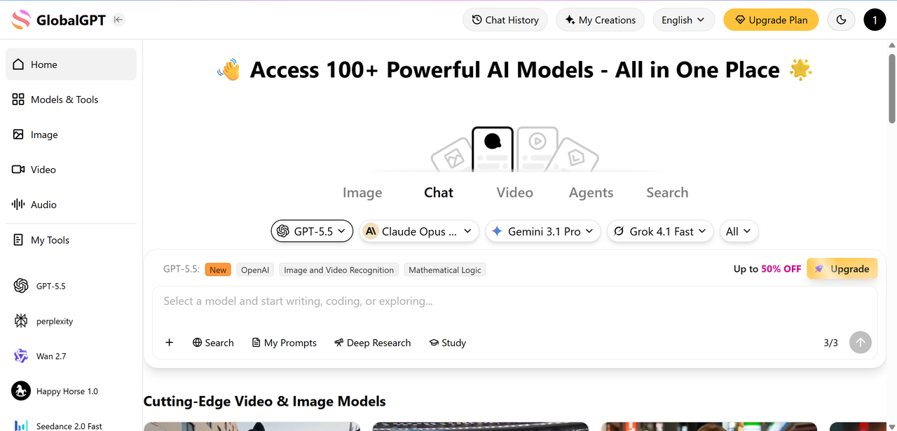
Task: Select Wan 2.7 in the sidebar
Action: click(71, 356)
